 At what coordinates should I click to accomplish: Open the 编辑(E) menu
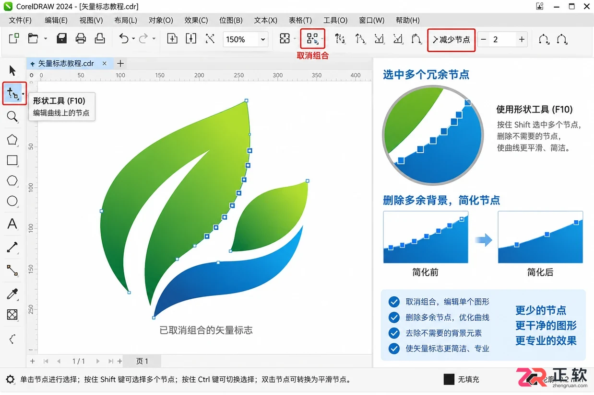click(x=56, y=20)
